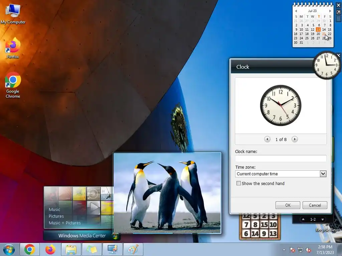Move puzzle tile 13
The width and height of the screenshot is (342, 256).
pos(273,234)
